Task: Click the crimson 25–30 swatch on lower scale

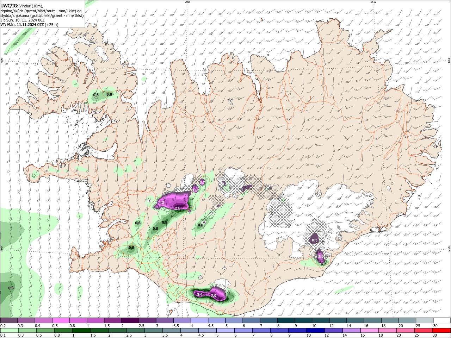Action: pyautogui.click(x=424, y=330)
